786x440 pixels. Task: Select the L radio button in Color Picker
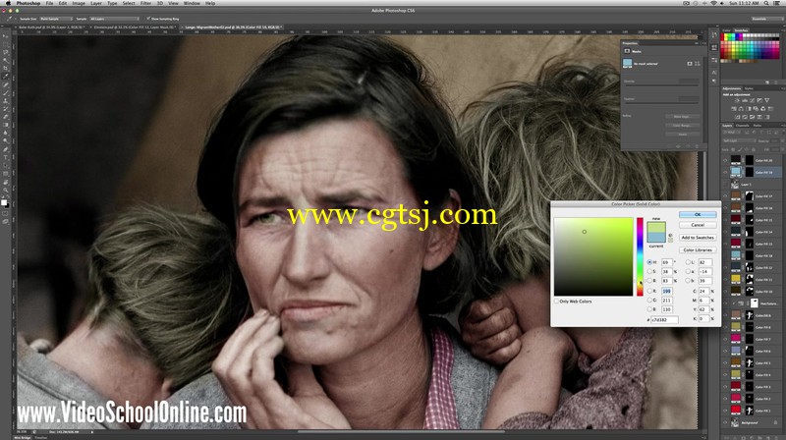point(688,262)
